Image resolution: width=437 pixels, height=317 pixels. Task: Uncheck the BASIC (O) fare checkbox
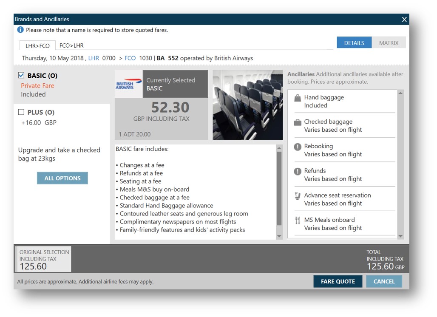[x=21, y=75]
